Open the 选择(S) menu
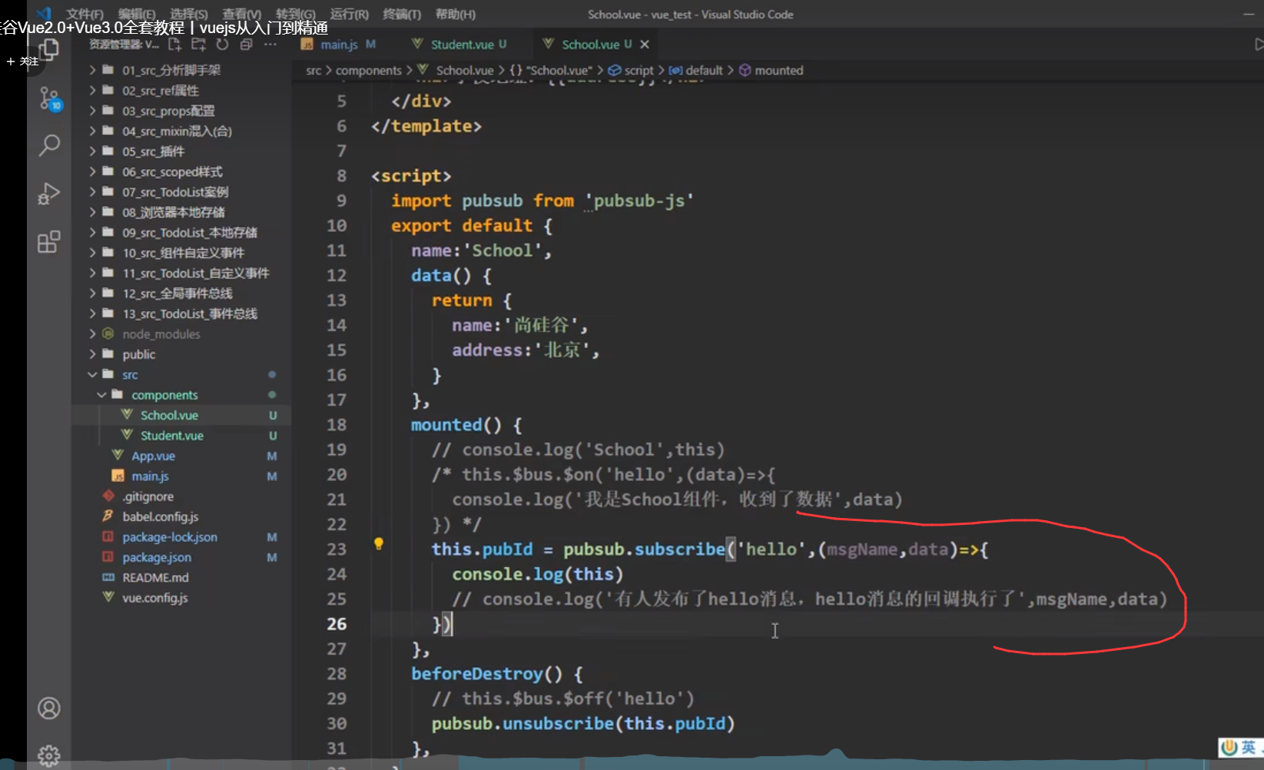Screen dimensions: 1264x770 [189, 14]
